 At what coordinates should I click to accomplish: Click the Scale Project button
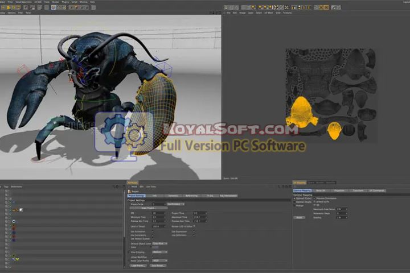(x=149, y=208)
